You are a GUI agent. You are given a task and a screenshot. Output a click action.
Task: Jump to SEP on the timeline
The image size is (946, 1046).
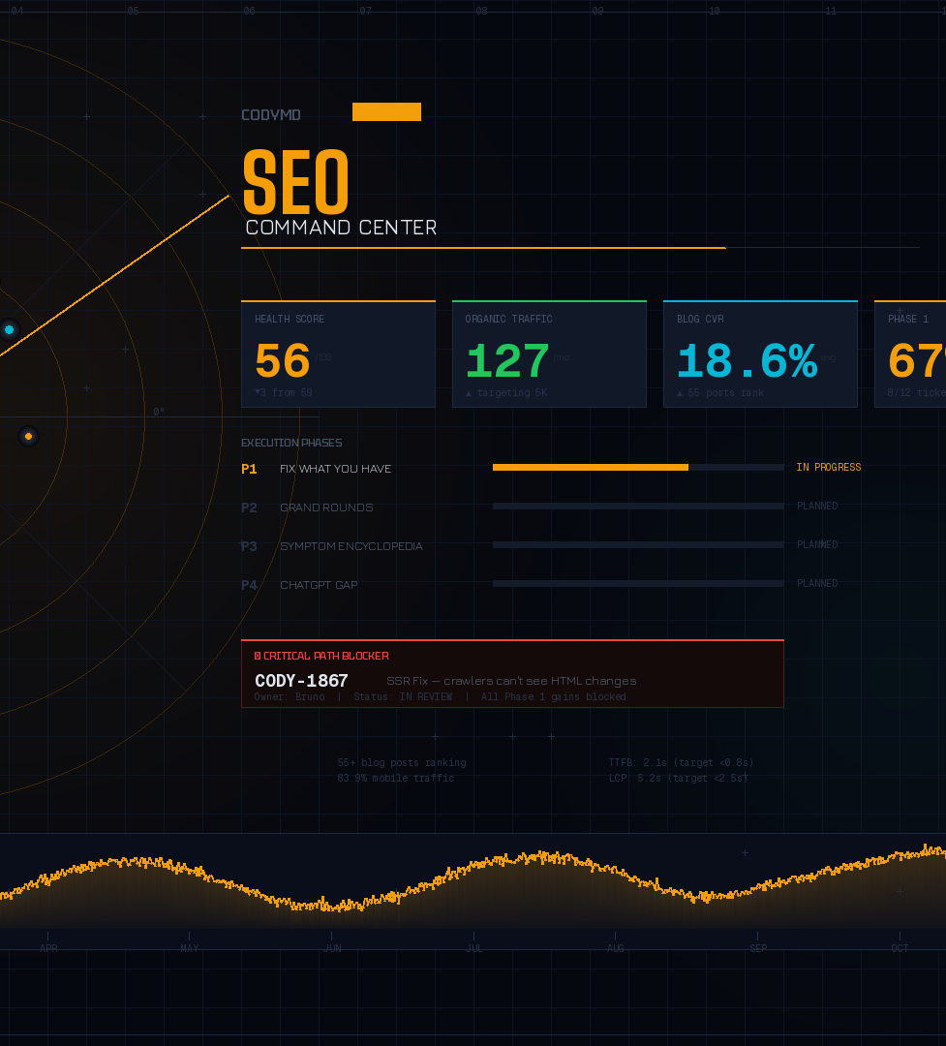point(757,947)
